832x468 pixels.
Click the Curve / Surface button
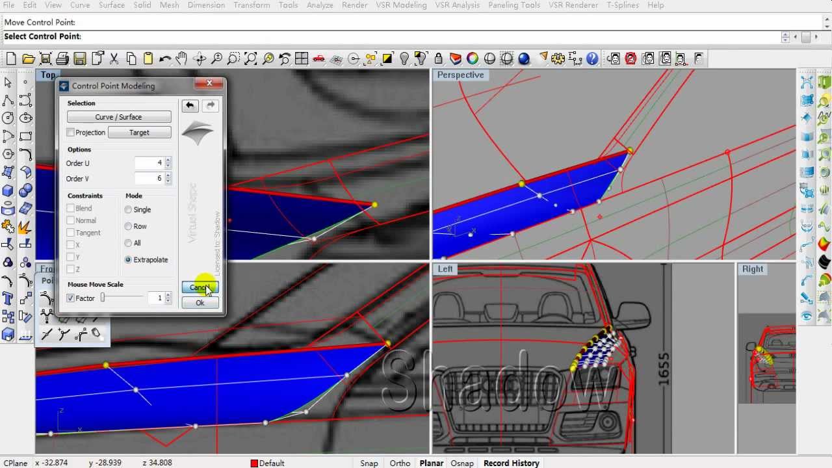click(x=119, y=117)
